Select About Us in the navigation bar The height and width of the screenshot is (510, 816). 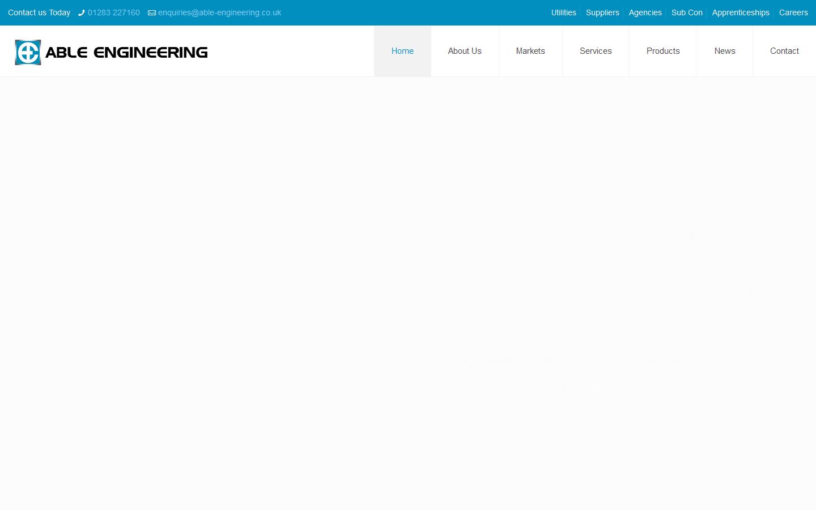pyautogui.click(x=465, y=51)
